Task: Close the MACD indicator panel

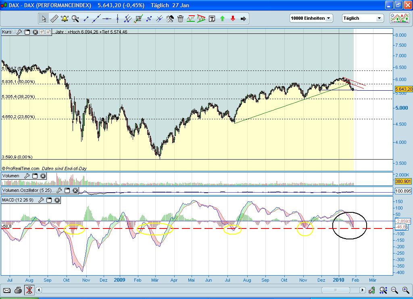Action: (x=56, y=200)
